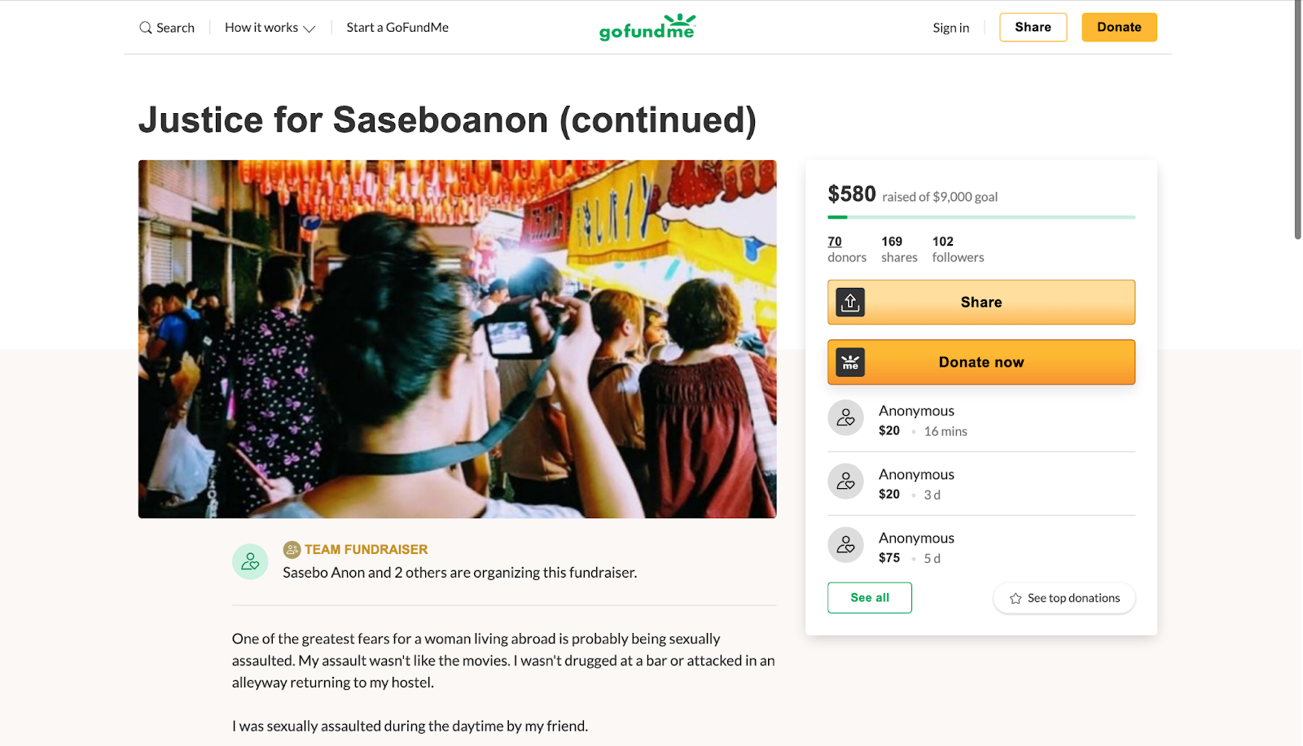Click the team fundraiser badge icon
This screenshot has width=1303, height=746.
[x=292, y=550]
